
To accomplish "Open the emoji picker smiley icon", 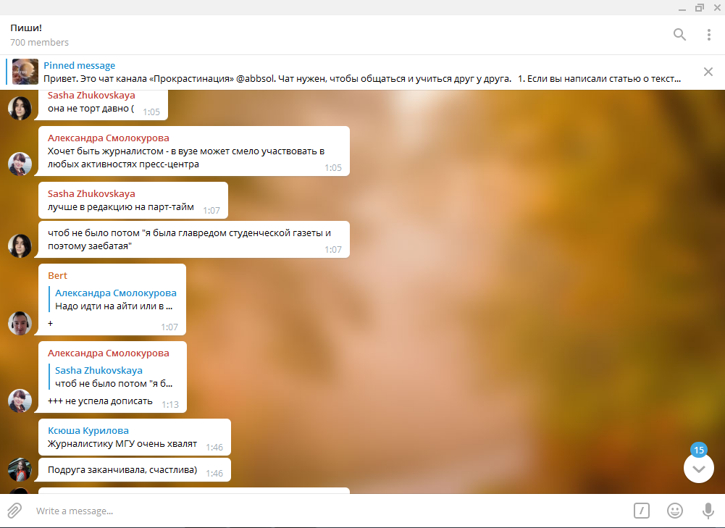I will 674,511.
